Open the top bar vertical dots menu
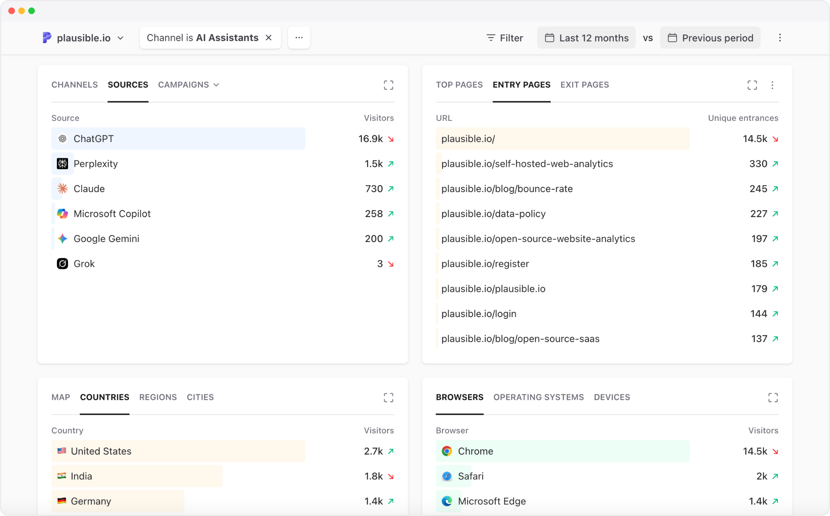 coord(780,38)
